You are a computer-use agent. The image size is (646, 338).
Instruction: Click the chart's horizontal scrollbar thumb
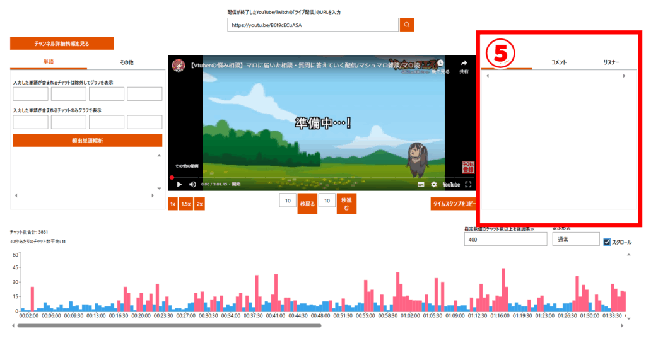point(169,326)
